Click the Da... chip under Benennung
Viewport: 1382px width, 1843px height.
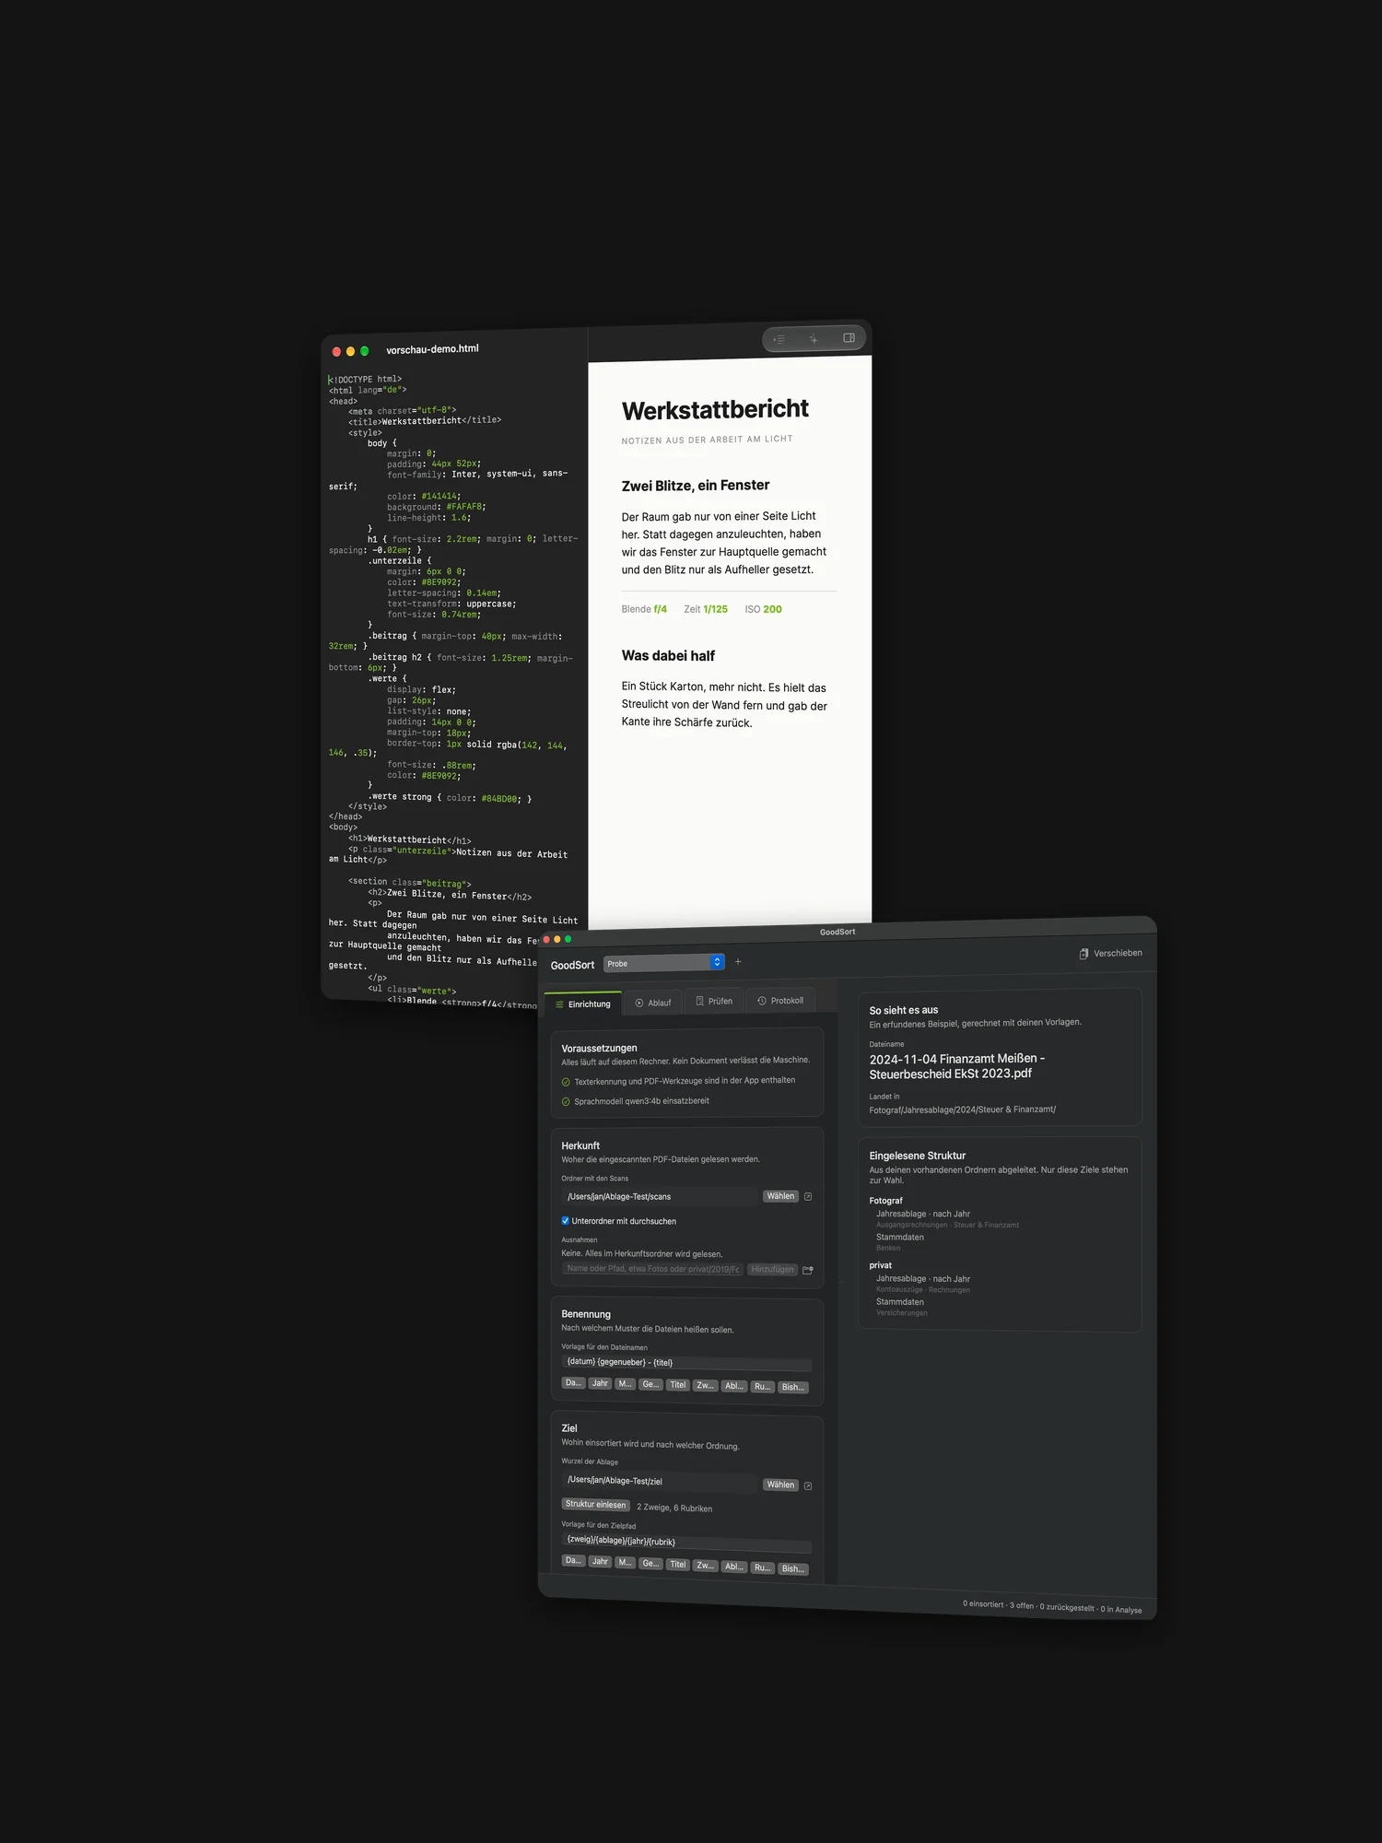tap(573, 1383)
